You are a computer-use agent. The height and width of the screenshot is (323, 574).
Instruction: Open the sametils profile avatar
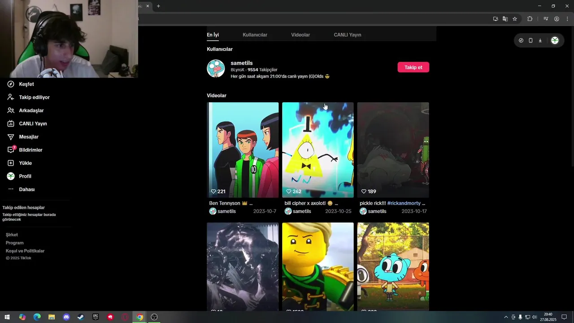[216, 69]
